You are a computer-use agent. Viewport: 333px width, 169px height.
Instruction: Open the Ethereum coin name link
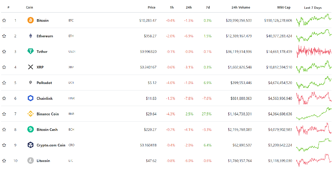pyautogui.click(x=45, y=36)
